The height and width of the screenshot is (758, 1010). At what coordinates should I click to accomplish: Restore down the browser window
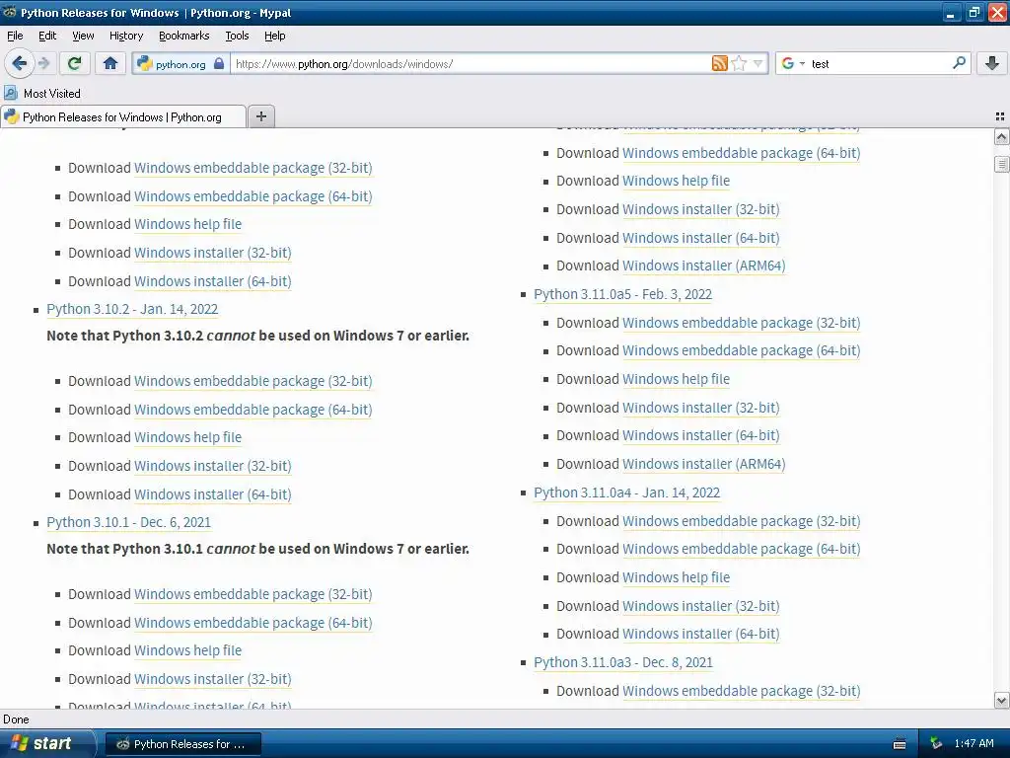pos(974,12)
